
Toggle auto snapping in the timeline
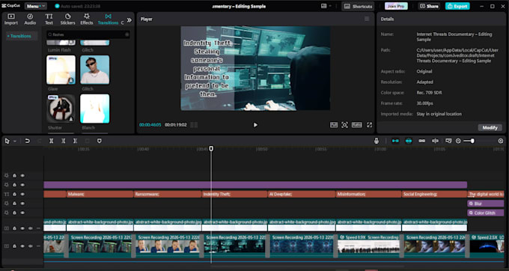click(409, 141)
